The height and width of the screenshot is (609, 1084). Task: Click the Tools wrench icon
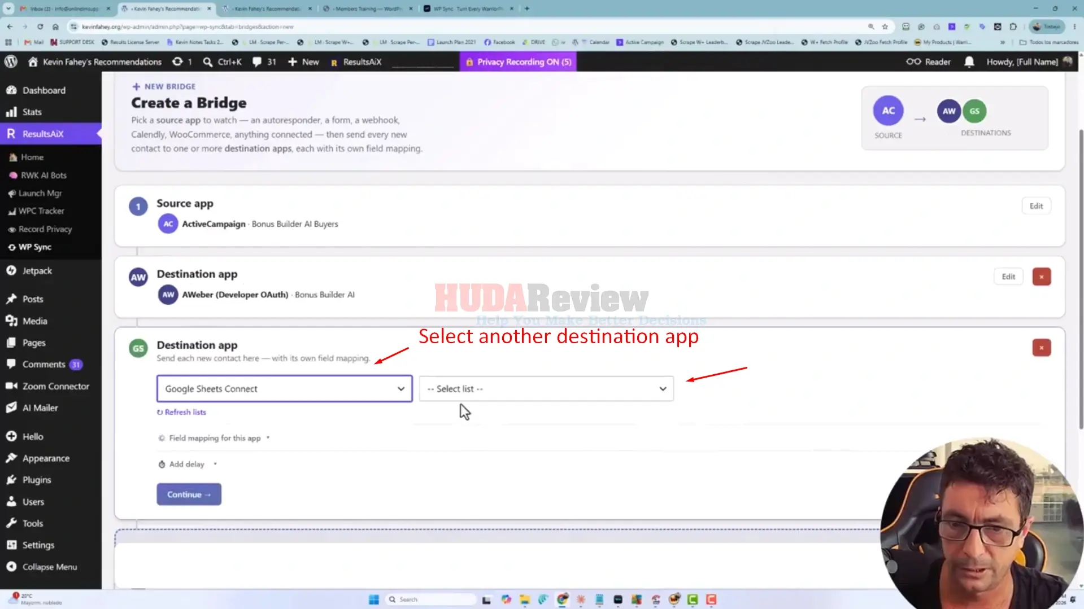pyautogui.click(x=11, y=523)
